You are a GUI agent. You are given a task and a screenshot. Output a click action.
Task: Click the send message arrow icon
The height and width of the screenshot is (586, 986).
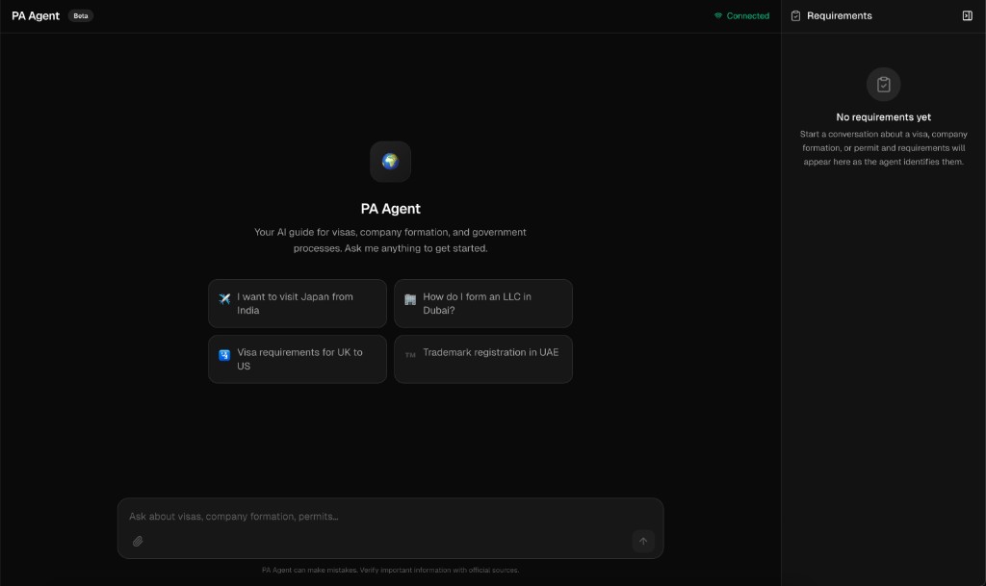click(x=642, y=541)
